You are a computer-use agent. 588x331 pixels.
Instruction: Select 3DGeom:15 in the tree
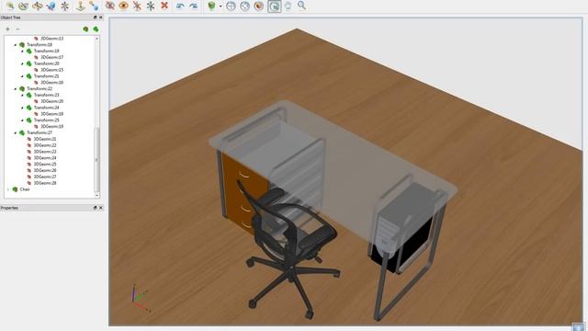51,70
